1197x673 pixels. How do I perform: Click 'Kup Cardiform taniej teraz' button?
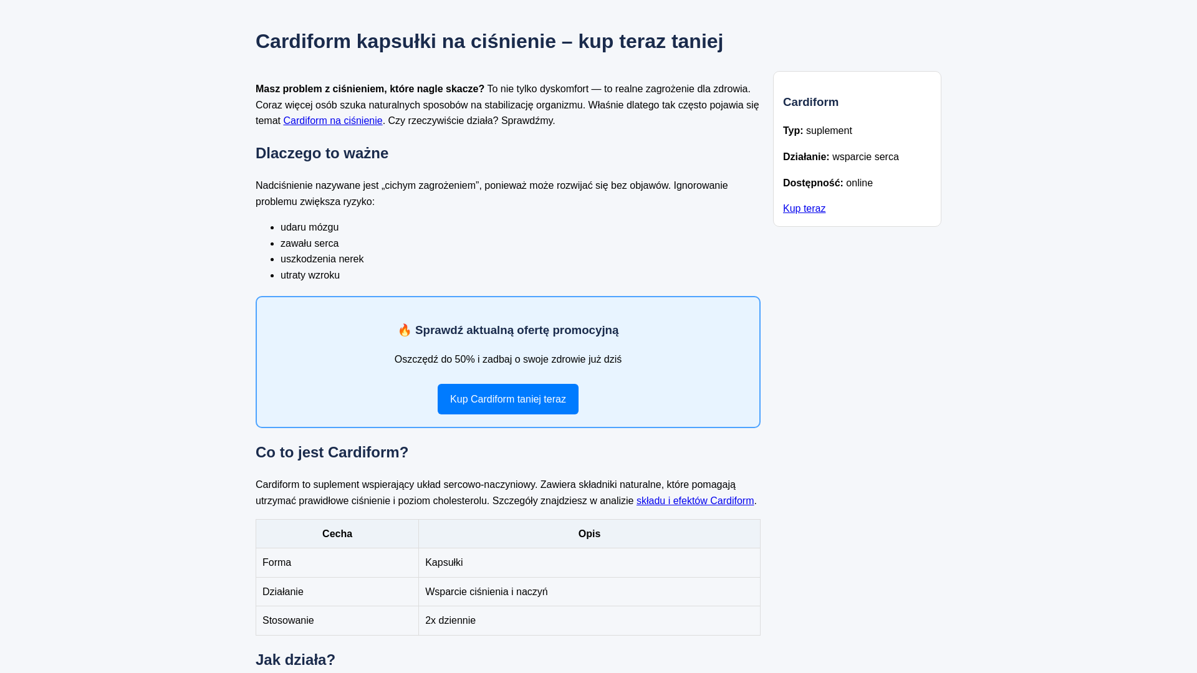tap(508, 399)
